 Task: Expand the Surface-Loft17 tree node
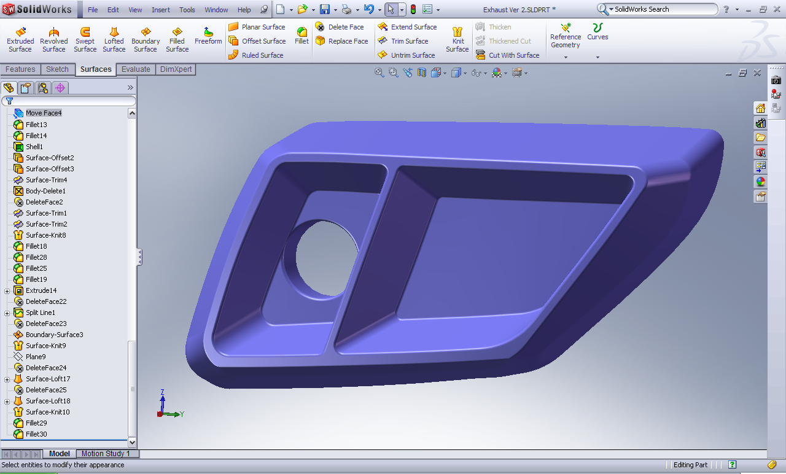pos(7,379)
